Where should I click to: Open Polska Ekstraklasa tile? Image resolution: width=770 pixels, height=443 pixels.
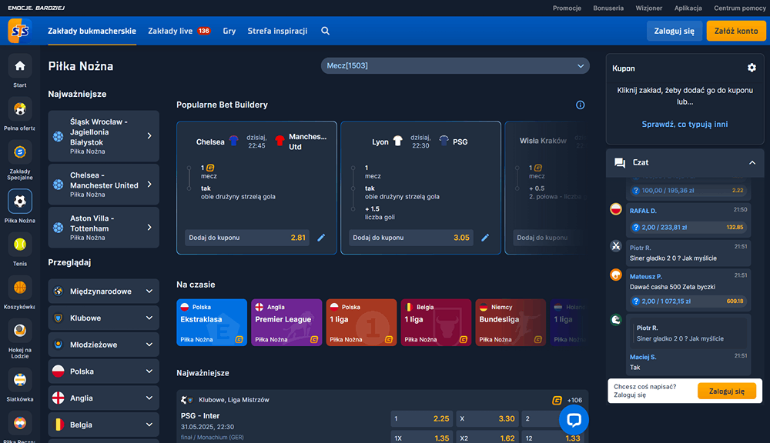pos(212,322)
